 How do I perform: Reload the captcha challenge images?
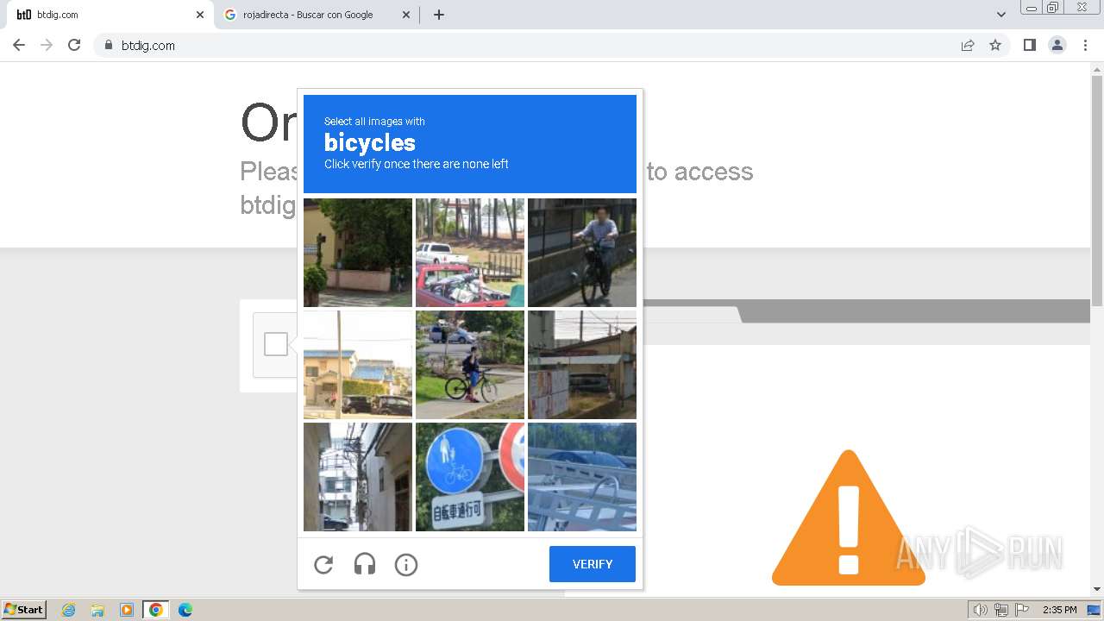point(323,565)
